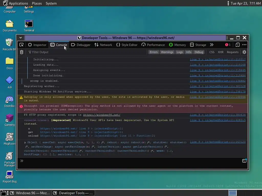The height and width of the screenshot is (196, 262).
Task: Switch to the Performance tab
Action: pyautogui.click(x=153, y=45)
